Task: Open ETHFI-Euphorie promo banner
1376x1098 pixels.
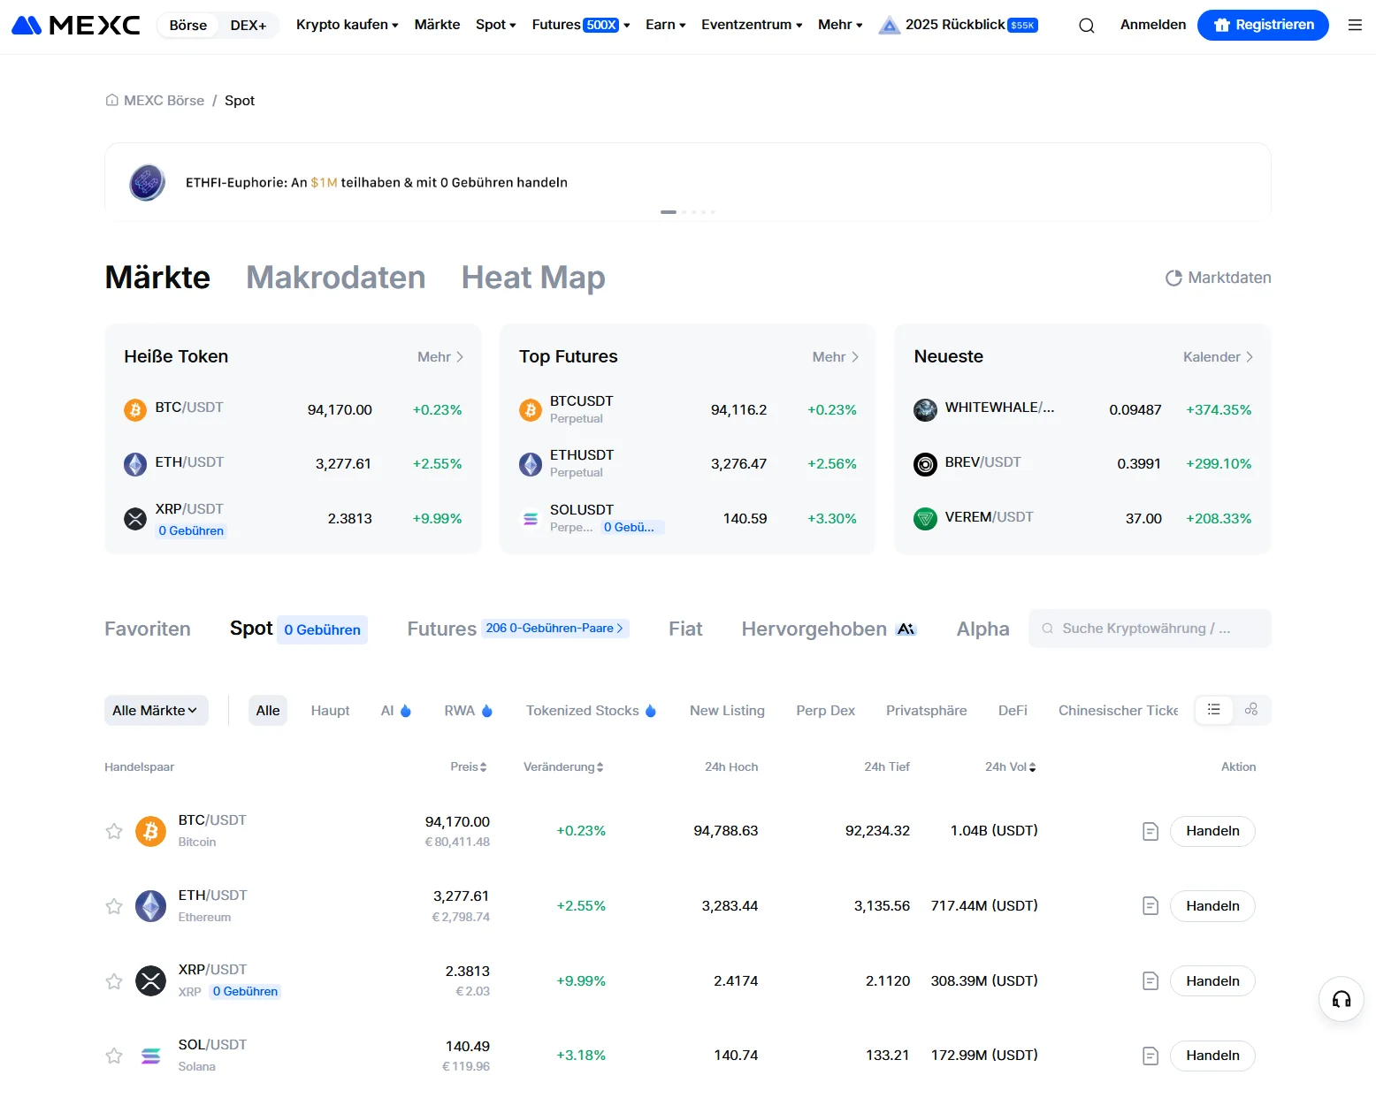Action: click(688, 182)
